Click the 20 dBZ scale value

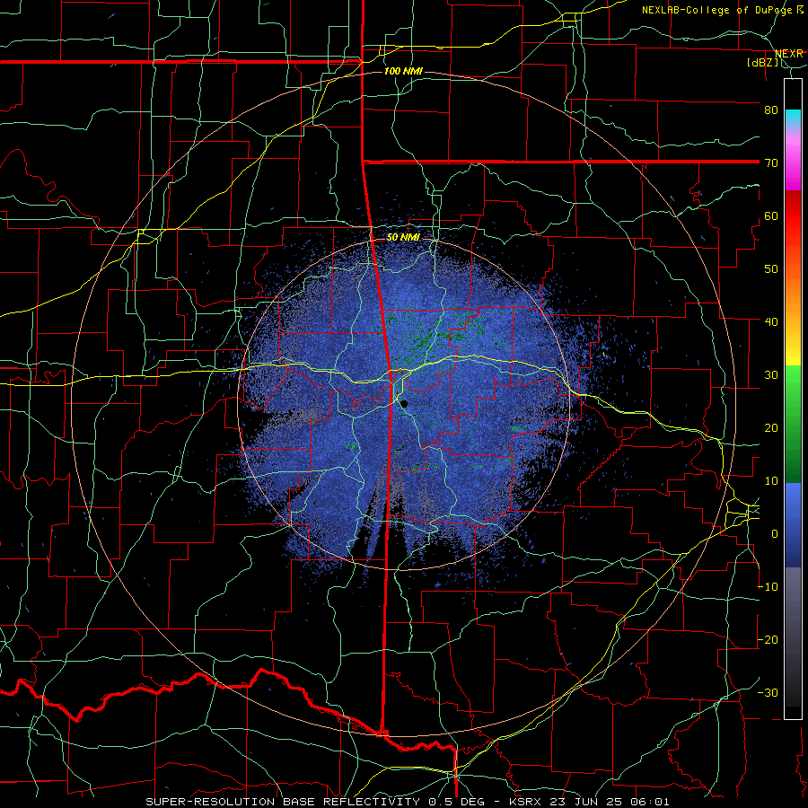coord(771,428)
